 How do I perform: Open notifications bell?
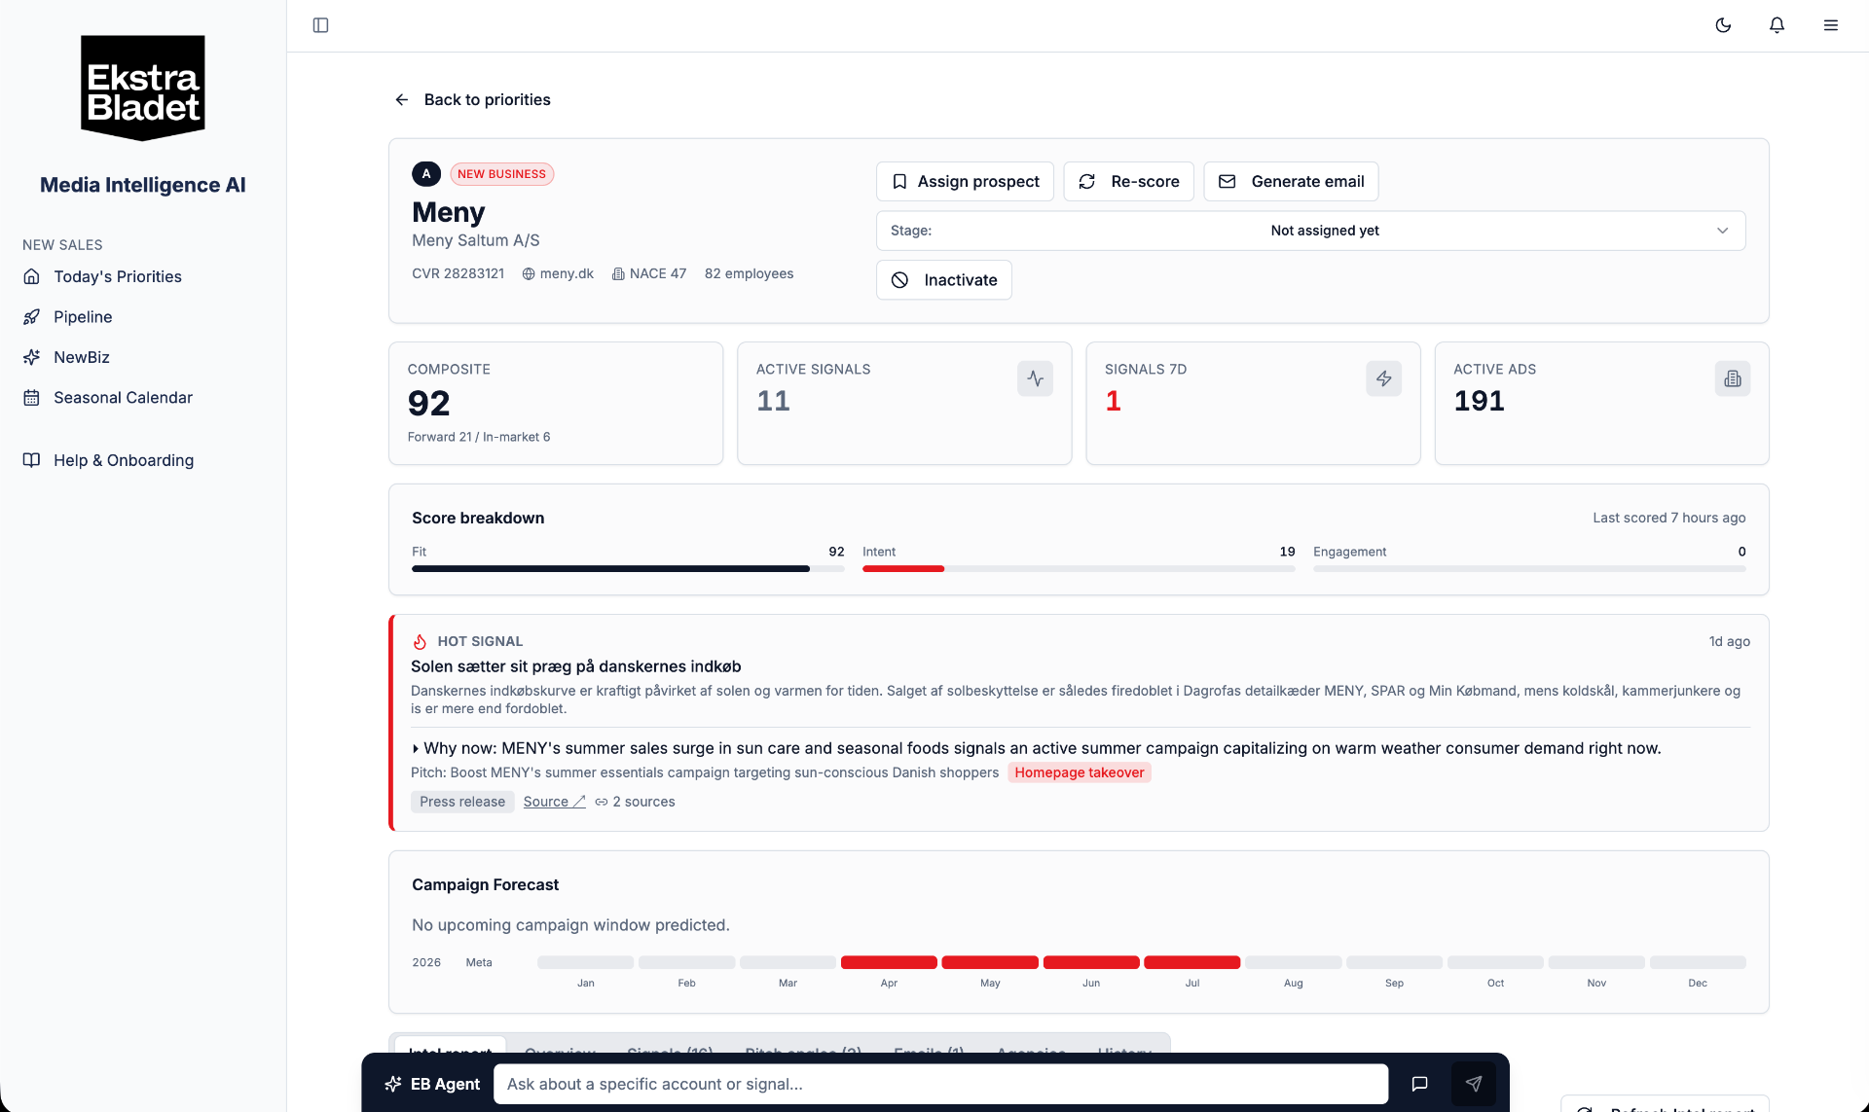(1777, 25)
